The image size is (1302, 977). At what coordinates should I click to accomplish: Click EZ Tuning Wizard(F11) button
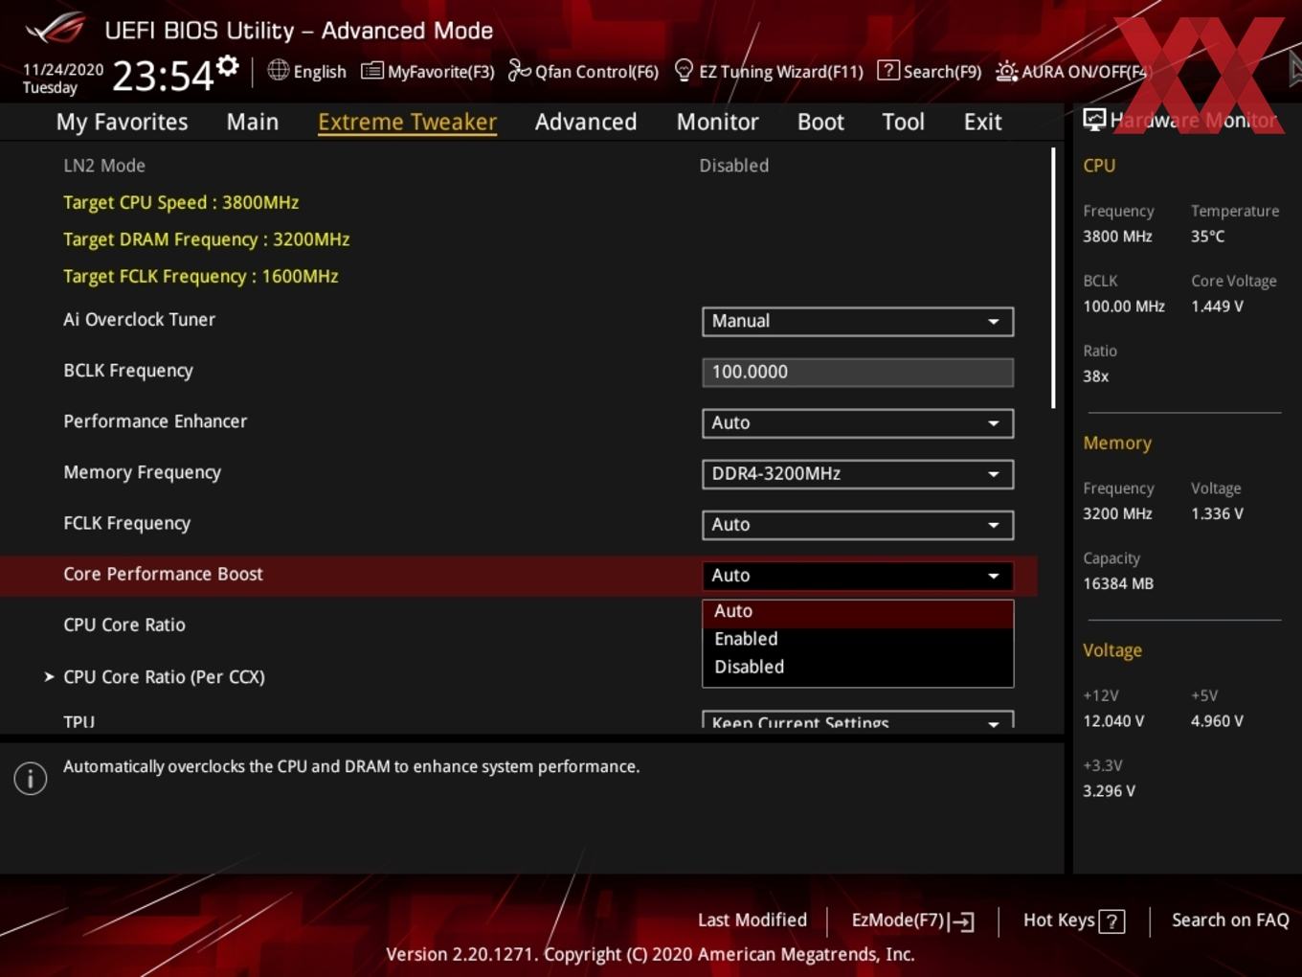pos(769,71)
